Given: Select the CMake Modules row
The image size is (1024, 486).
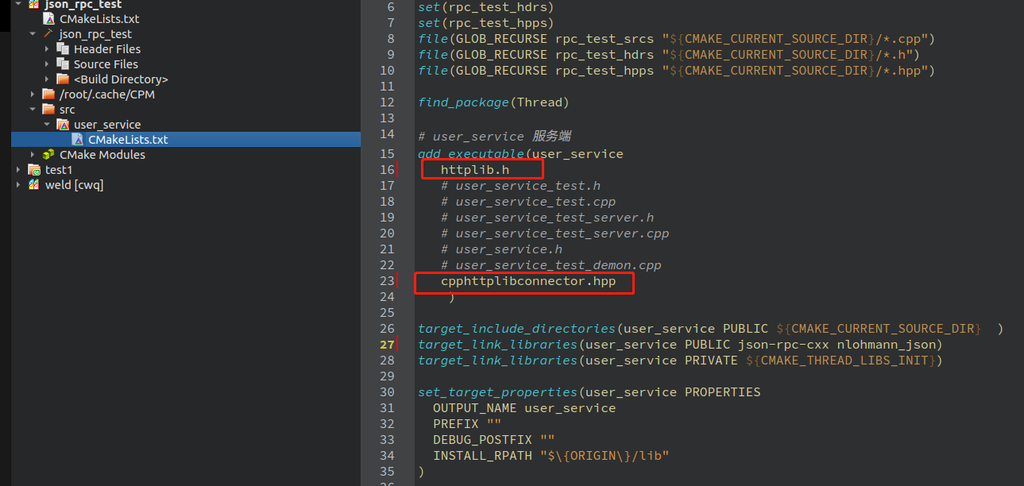Looking at the screenshot, I should click(x=186, y=154).
